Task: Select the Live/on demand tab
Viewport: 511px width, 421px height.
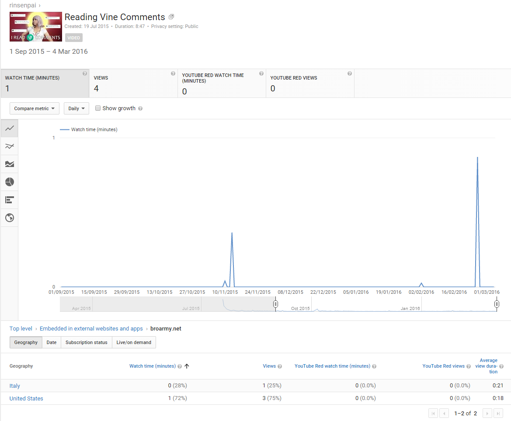Action: tap(134, 342)
